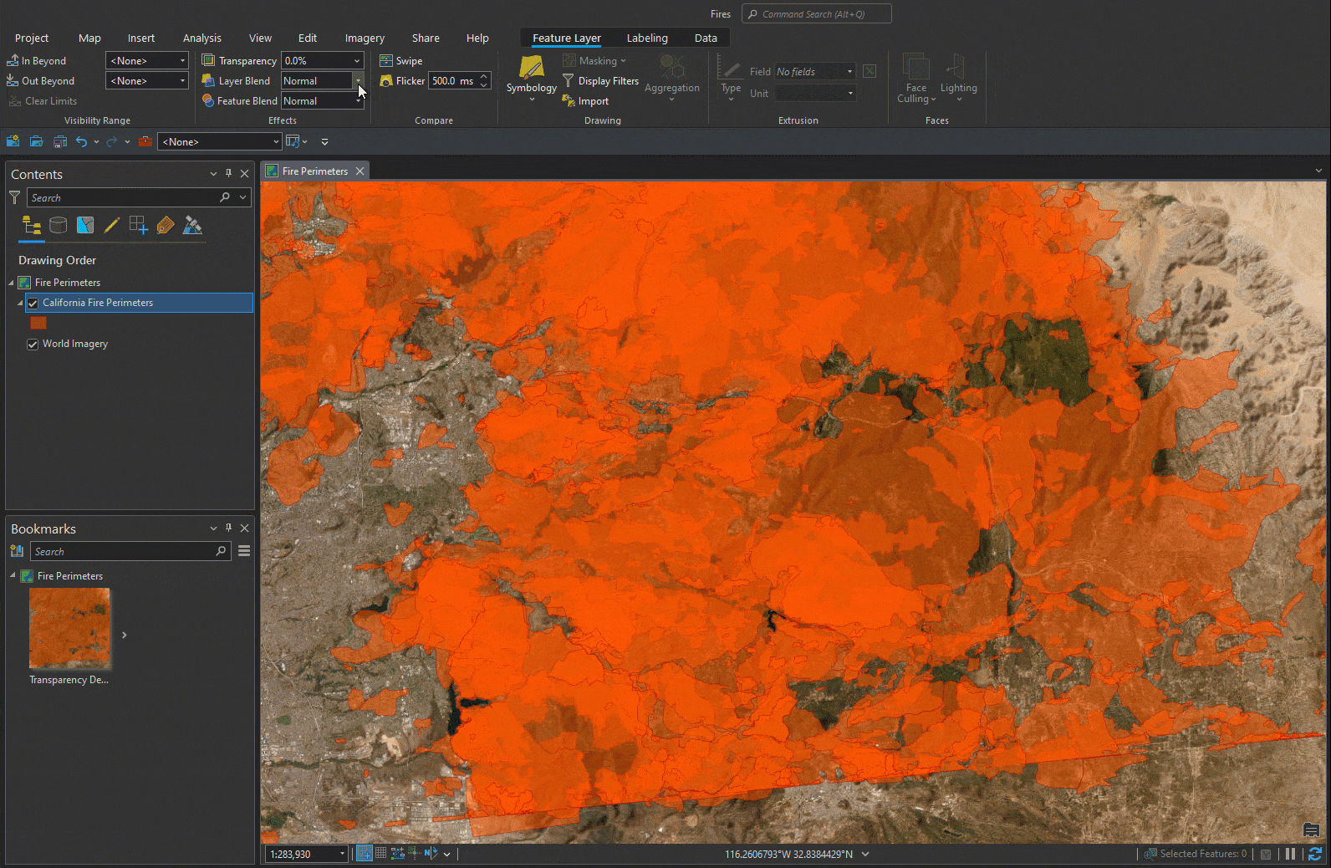Open the coordinate display format dropdown
This screenshot has height=868, width=1331.
865,854
